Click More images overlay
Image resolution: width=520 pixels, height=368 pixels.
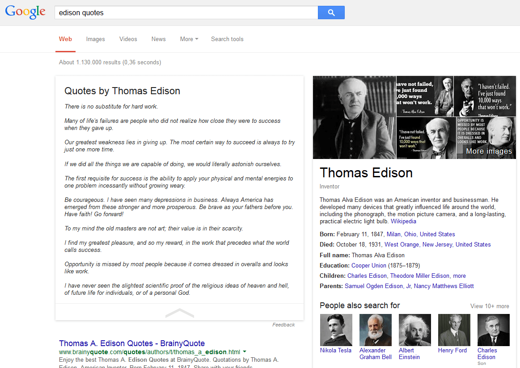point(486,151)
